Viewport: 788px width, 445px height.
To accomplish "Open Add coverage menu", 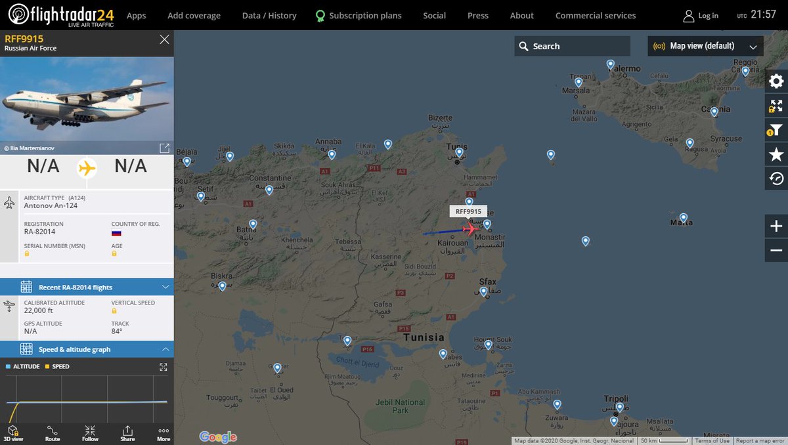I will tap(194, 15).
